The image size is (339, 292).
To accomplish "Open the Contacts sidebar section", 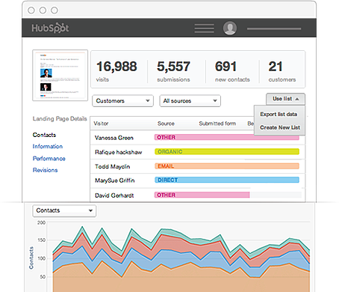I will [44, 135].
